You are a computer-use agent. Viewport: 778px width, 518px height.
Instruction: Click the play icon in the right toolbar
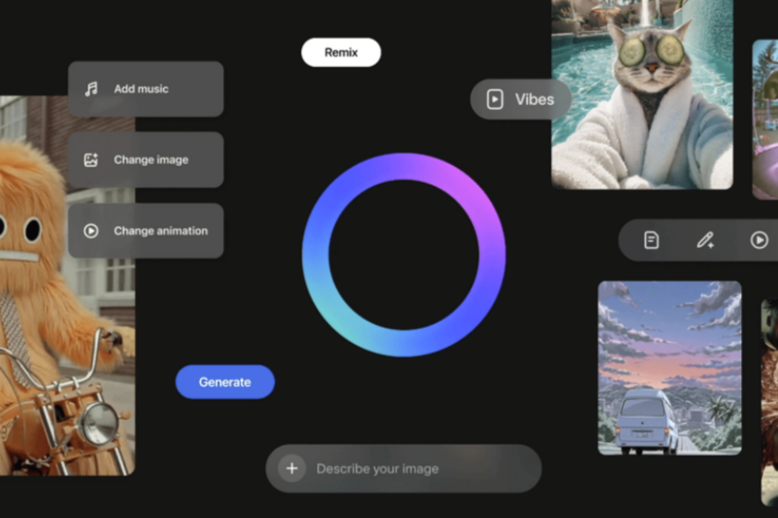(759, 240)
